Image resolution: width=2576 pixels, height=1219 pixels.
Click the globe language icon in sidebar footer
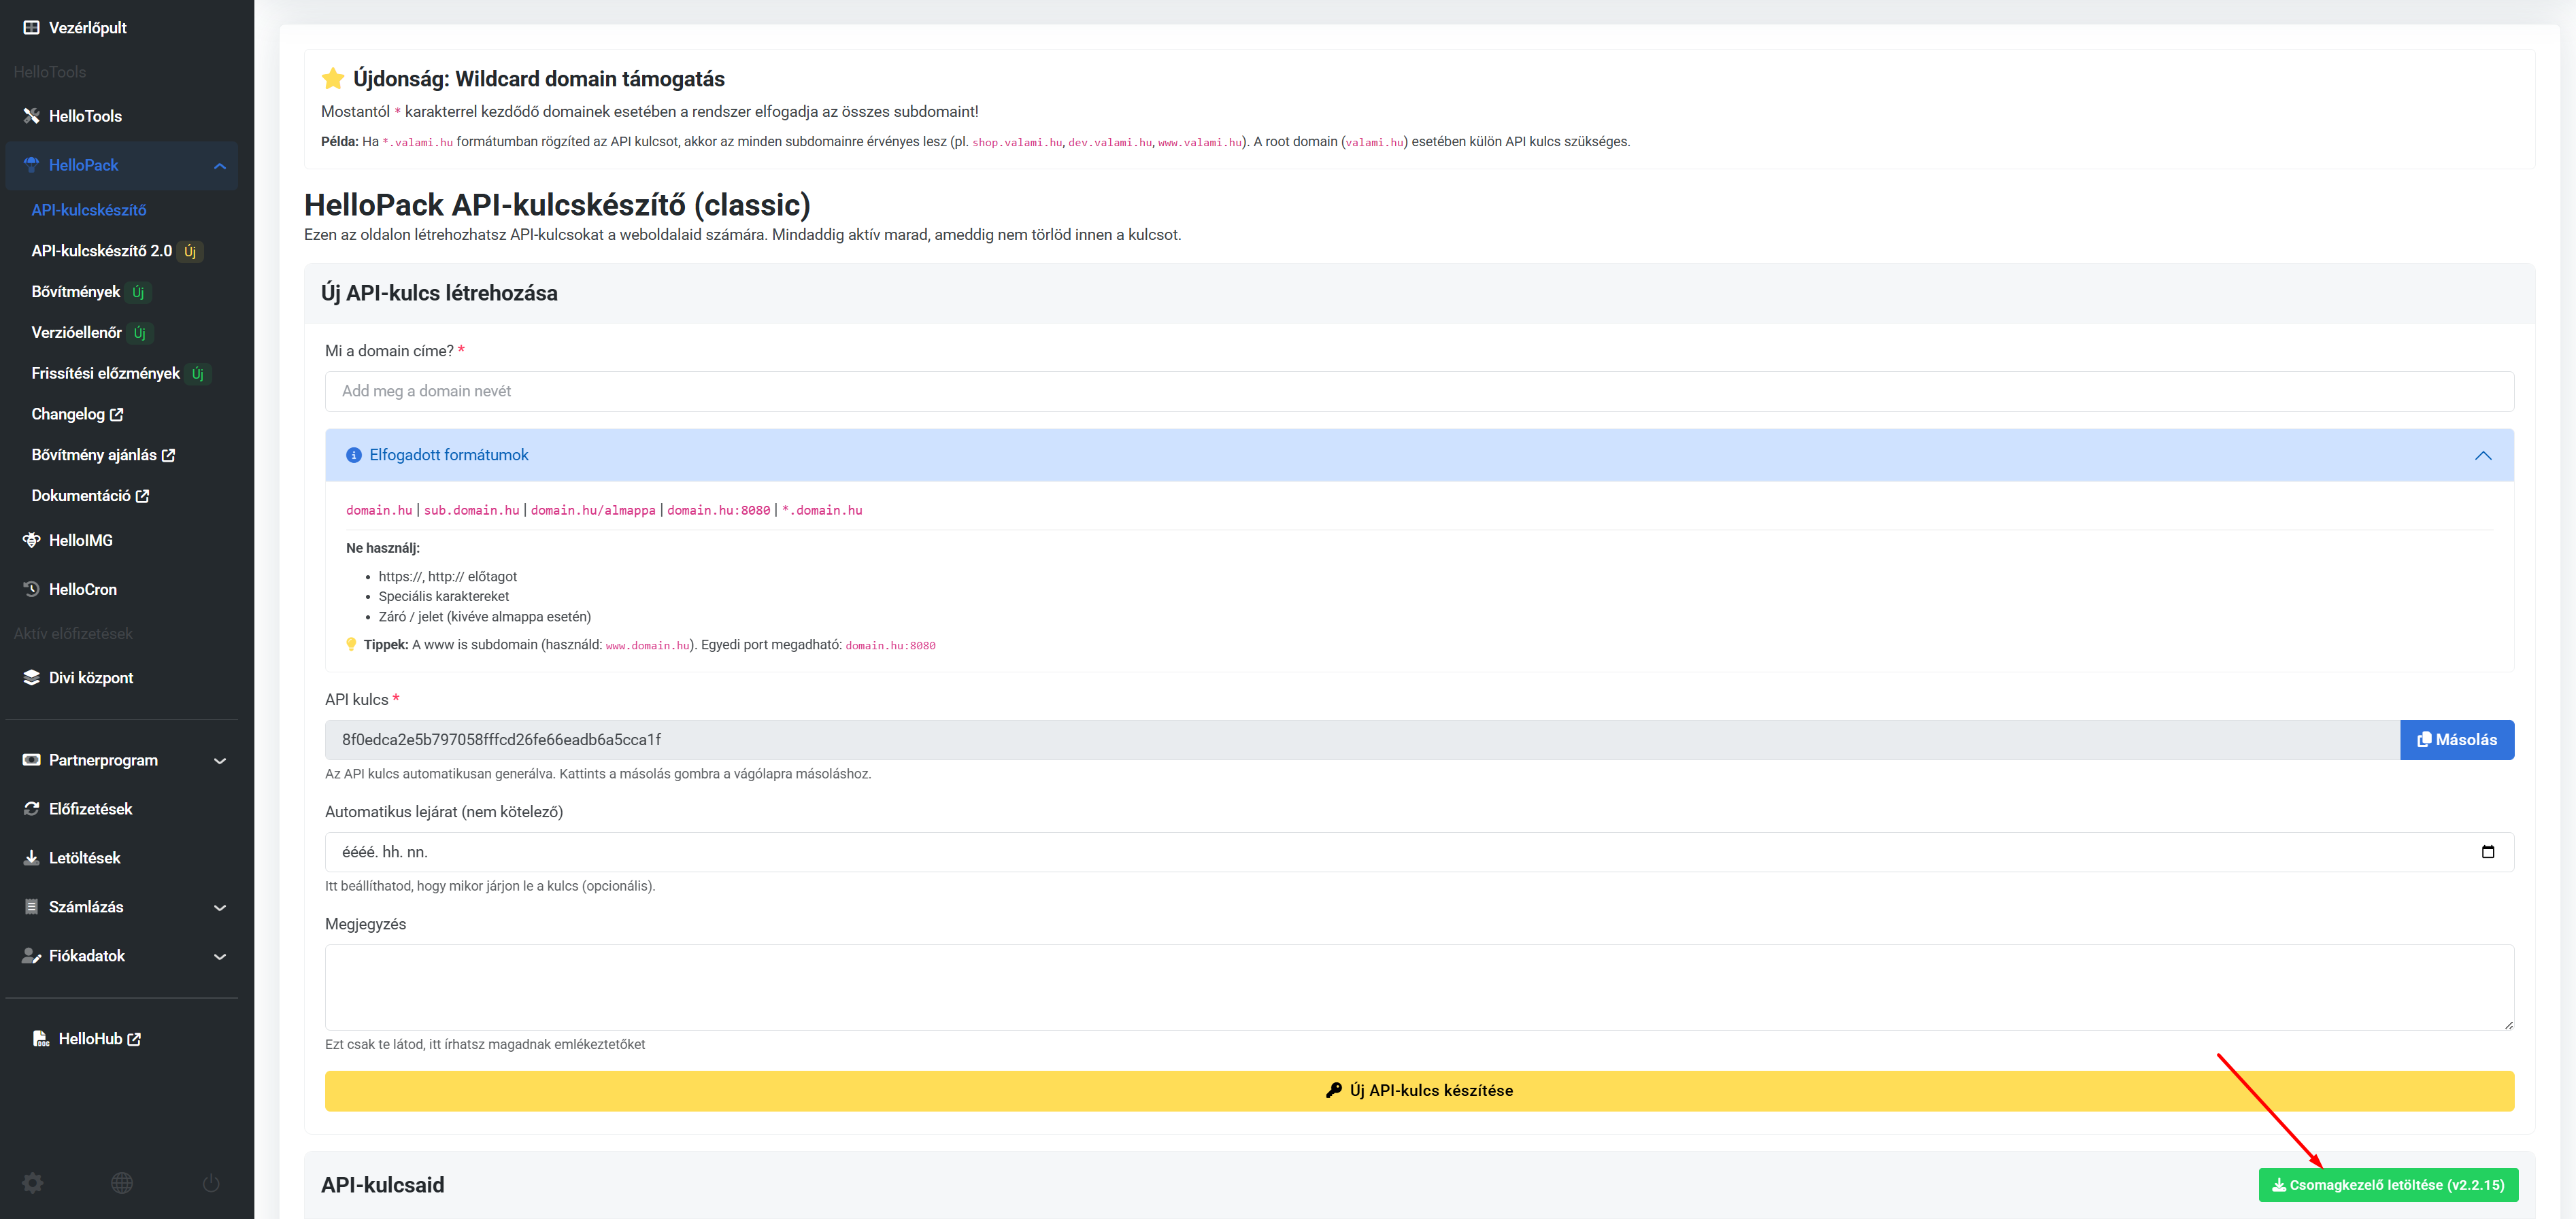point(122,1183)
